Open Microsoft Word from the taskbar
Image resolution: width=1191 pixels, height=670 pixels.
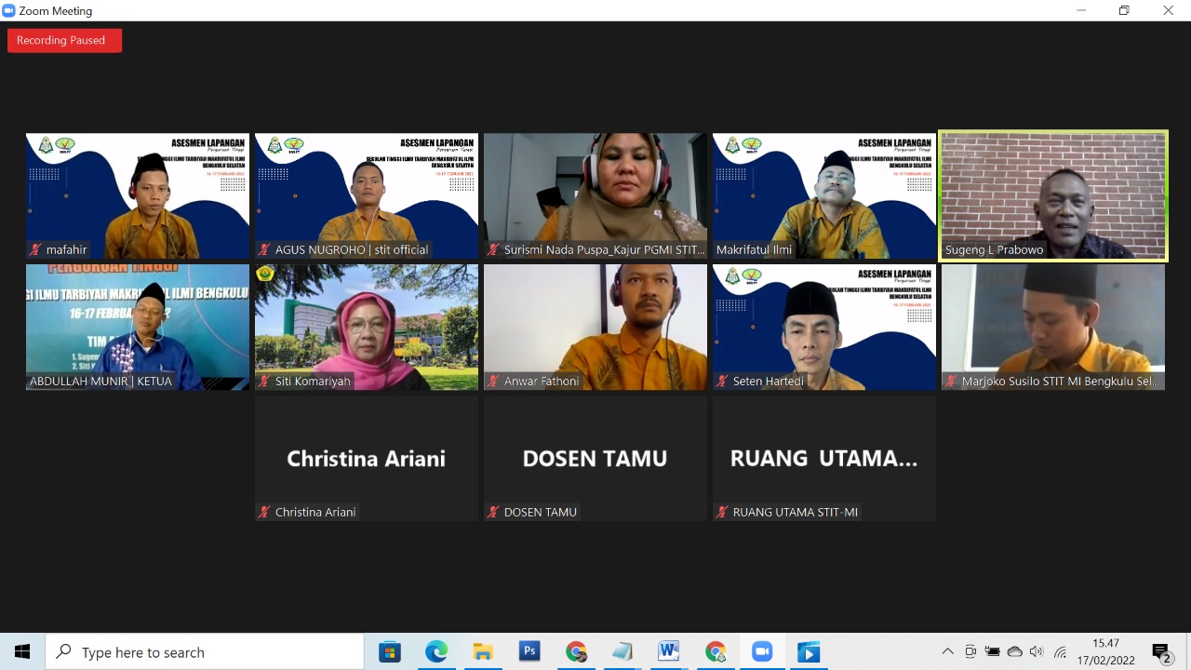click(x=668, y=652)
